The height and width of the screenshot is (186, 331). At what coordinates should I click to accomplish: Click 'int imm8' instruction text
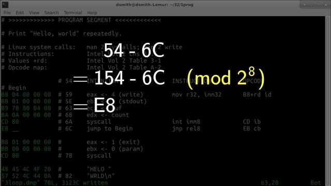pos(186,122)
